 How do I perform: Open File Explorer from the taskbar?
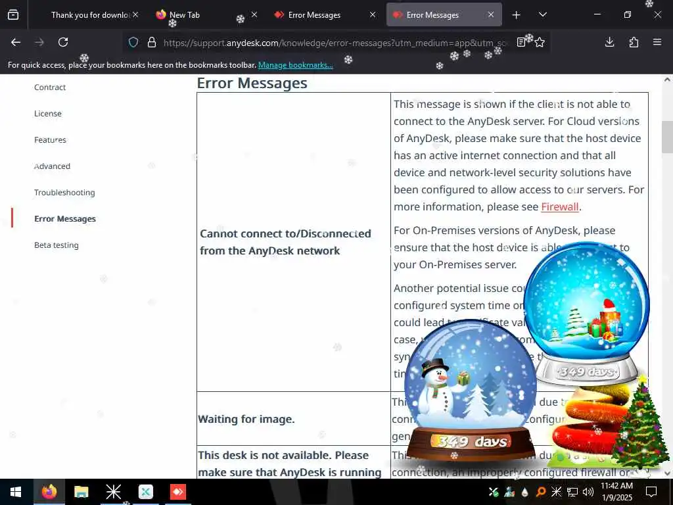click(x=81, y=492)
